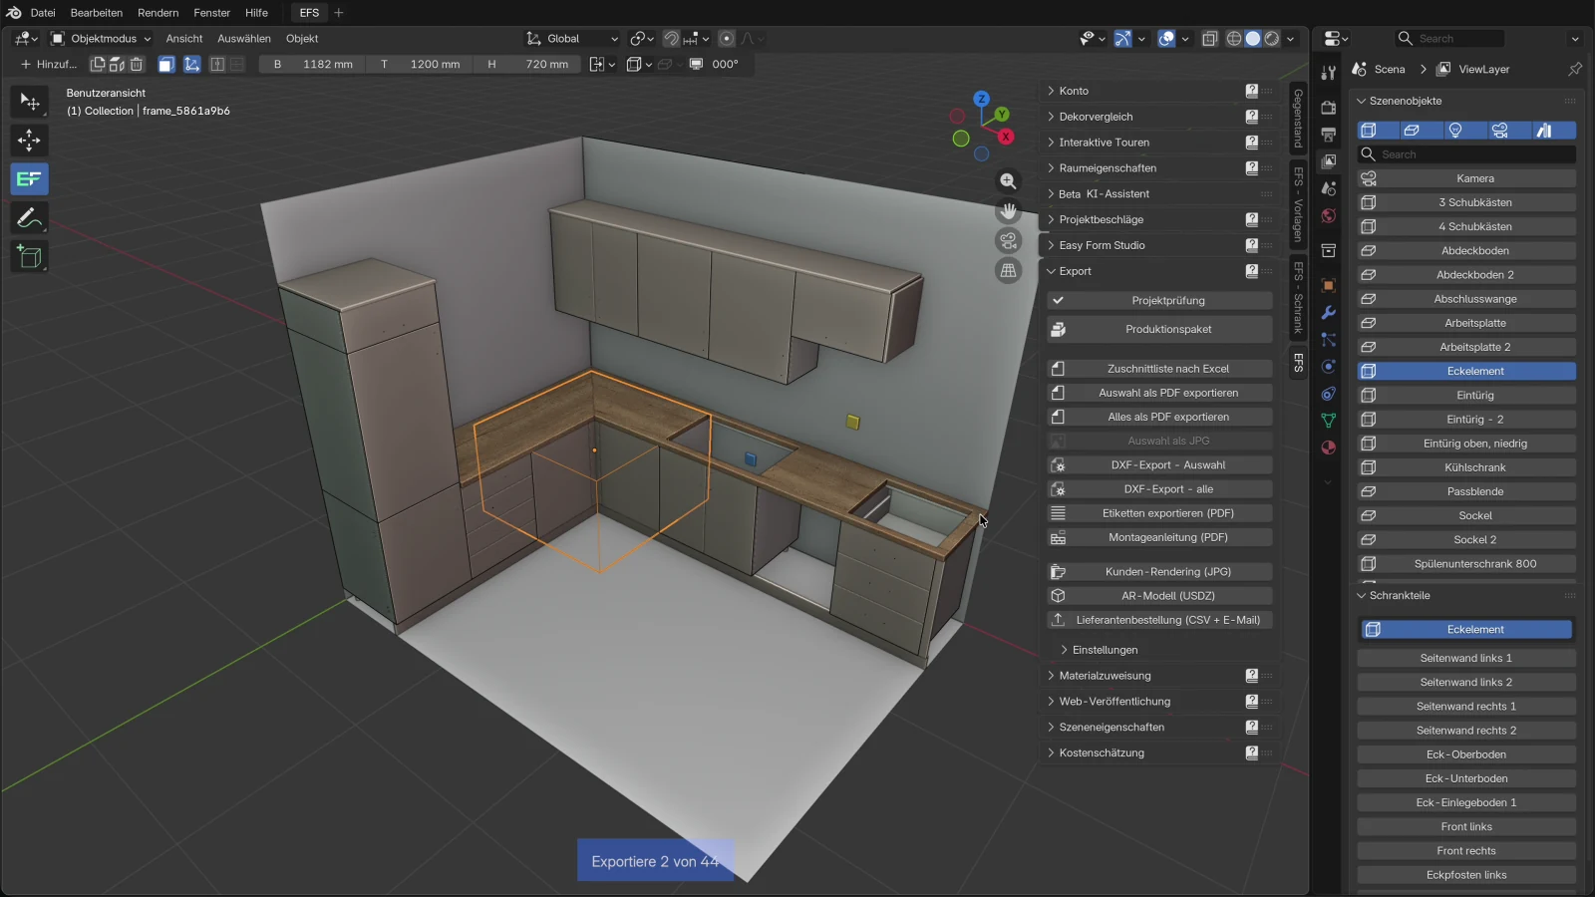Choose the Annotate pencil tool
The height and width of the screenshot is (897, 1595).
pos(29,218)
